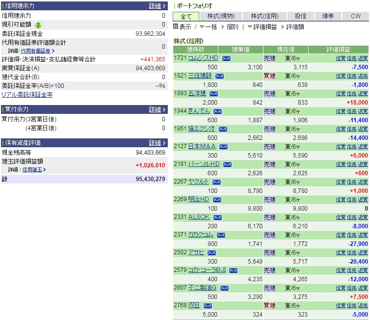
Task: Click the -27,900 loss for カカクコム
Action: coord(358,244)
